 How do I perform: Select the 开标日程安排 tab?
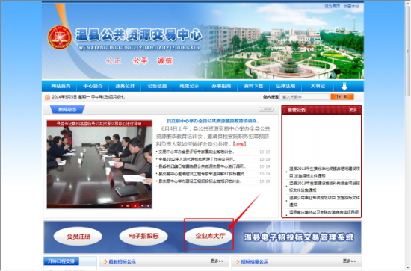[x=61, y=261]
